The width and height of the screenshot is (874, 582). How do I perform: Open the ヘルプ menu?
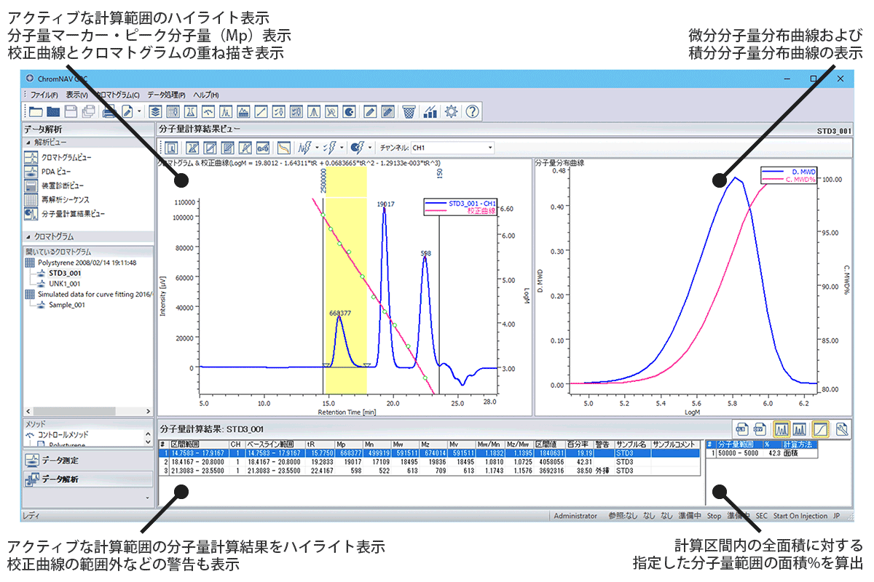(205, 95)
